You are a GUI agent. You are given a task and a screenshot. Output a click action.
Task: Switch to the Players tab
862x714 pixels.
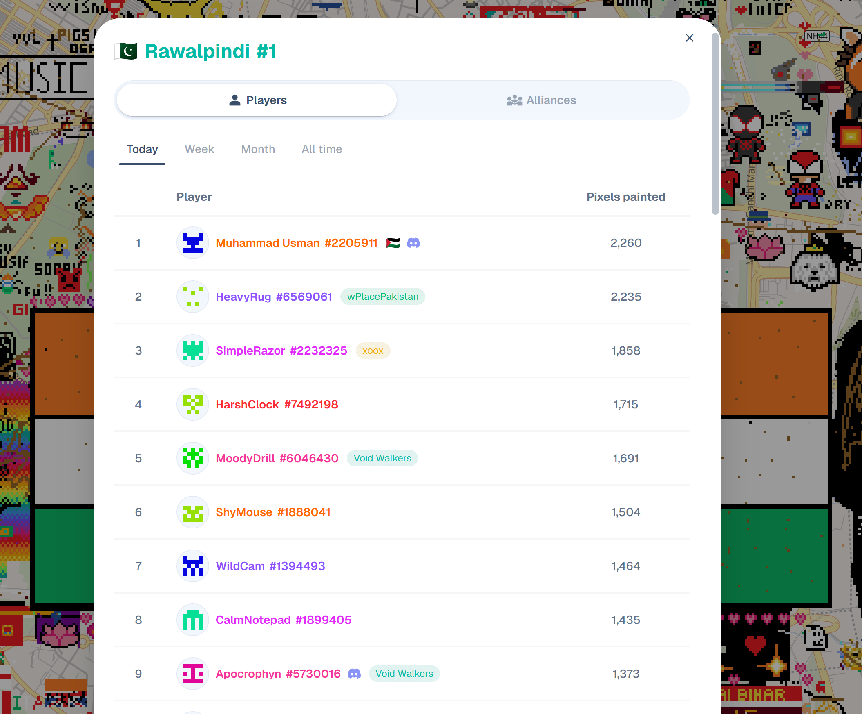[257, 100]
